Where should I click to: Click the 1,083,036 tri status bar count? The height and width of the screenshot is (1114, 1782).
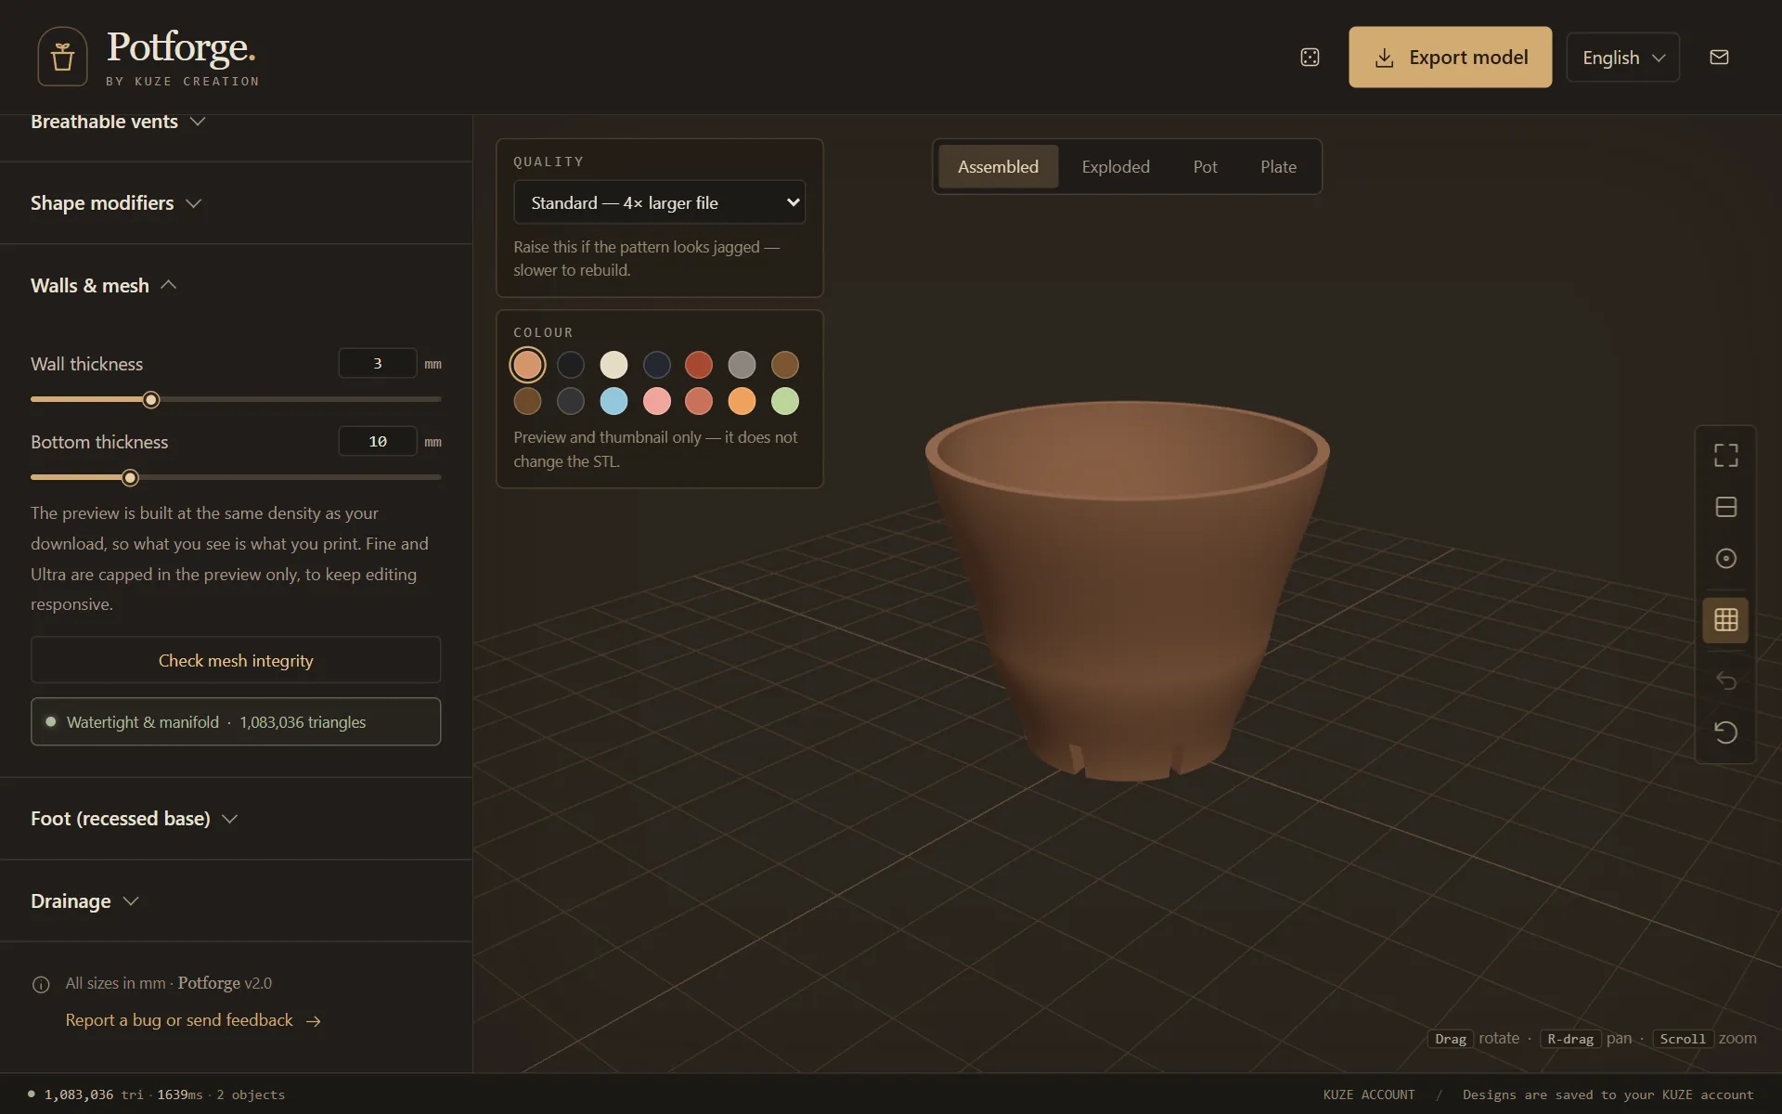pyautogui.click(x=93, y=1095)
